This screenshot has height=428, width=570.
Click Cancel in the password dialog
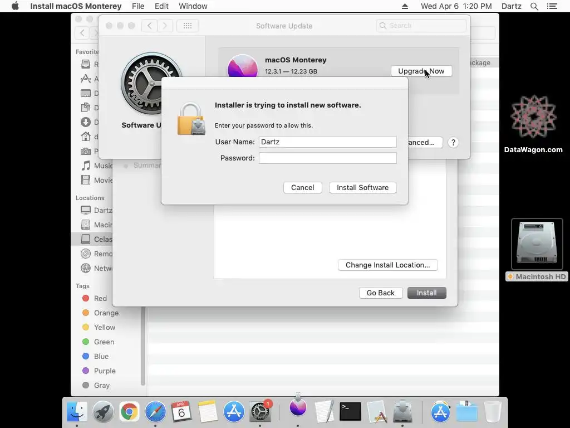(302, 187)
